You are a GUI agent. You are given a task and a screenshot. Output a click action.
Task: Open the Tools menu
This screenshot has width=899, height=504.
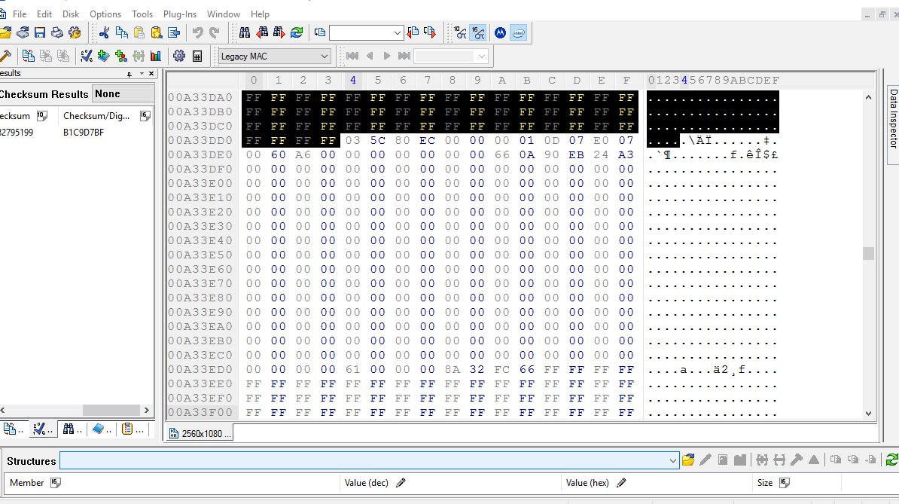click(142, 14)
